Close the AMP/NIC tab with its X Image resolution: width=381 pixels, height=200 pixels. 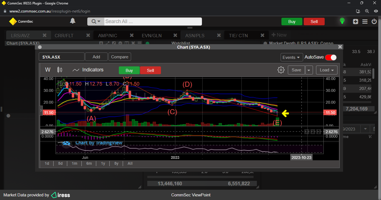132,35
